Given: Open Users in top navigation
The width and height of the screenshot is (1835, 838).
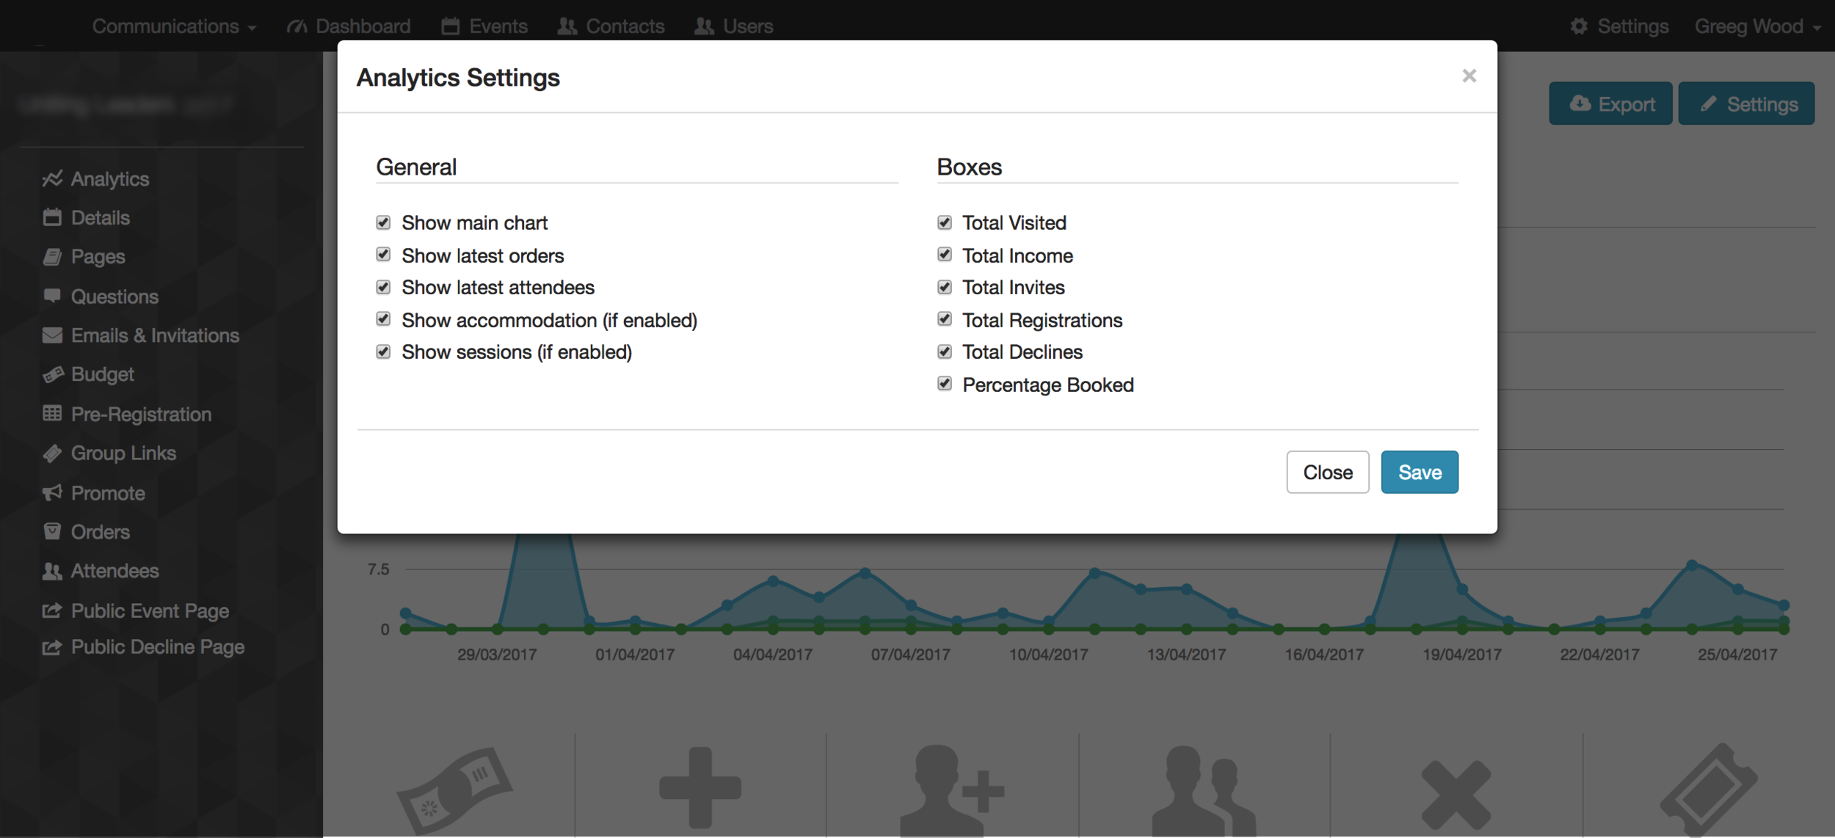Looking at the screenshot, I should (x=734, y=26).
